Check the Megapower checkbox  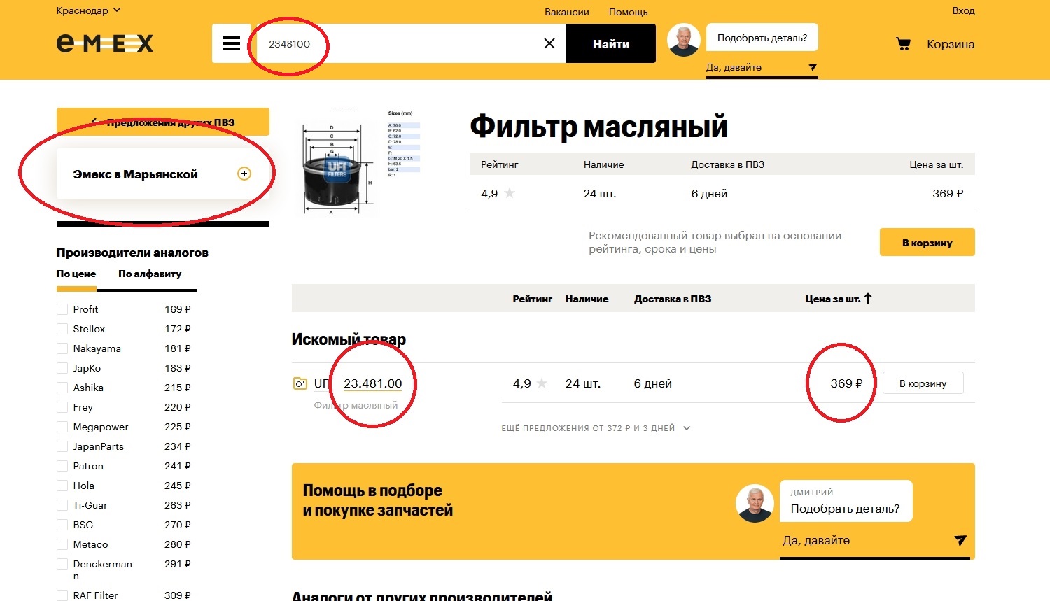pos(62,427)
